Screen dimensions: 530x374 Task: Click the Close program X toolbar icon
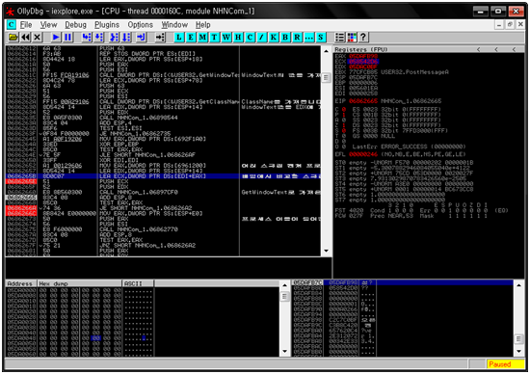(x=38, y=38)
